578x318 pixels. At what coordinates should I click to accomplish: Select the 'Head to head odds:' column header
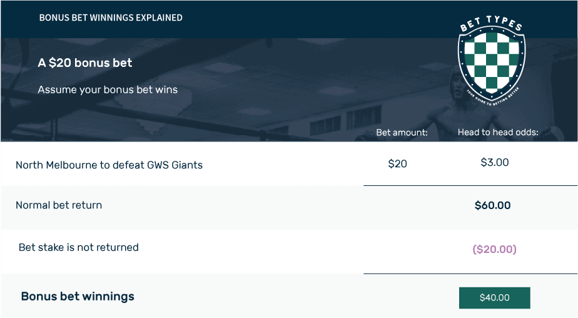[498, 132]
